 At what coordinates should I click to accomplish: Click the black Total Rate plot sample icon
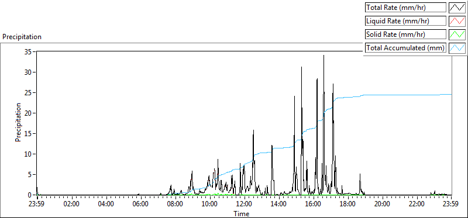click(x=457, y=8)
